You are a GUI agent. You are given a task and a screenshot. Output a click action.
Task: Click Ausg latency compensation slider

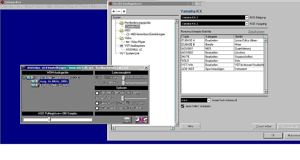pyautogui.click(x=124, y=82)
